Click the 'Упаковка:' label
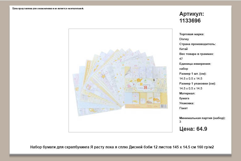Viewport: 241px width, 161px height. tap(187, 103)
